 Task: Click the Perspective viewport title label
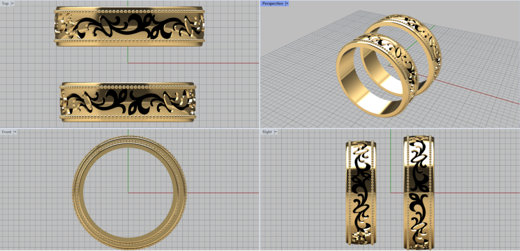tap(273, 4)
